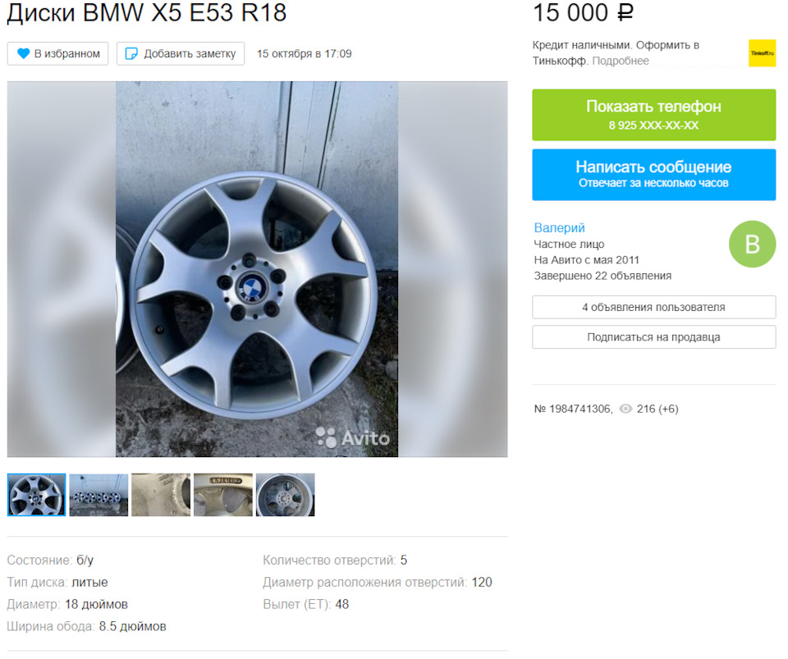Click the eye views counter icon
Screen dimensions: 788x659
click(x=625, y=409)
